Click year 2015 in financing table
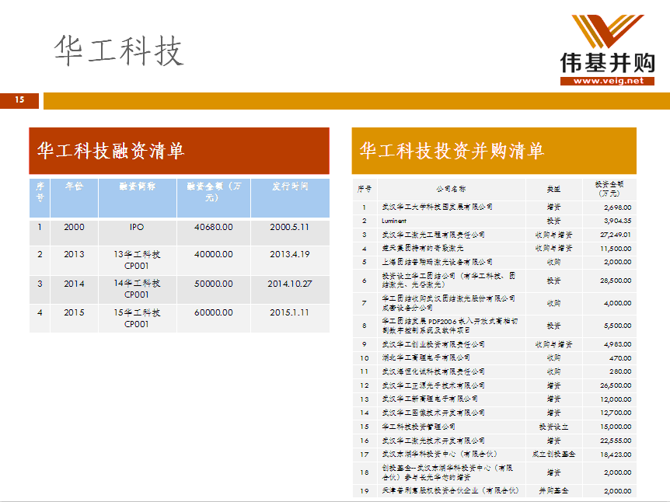 click(x=74, y=312)
